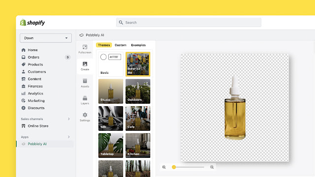Screen dimensions: 315x177
Task: Select the Surprise me theme
Action: click(138, 64)
